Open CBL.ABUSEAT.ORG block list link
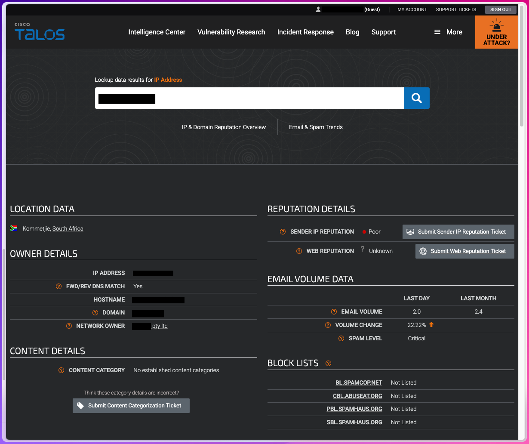Viewport: 529px width, 444px height. tap(357, 396)
